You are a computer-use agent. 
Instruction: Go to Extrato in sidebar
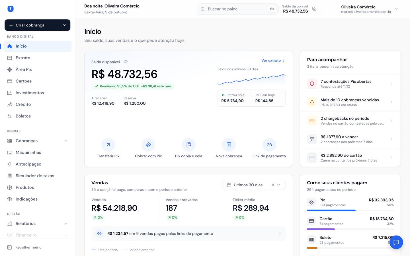[x=38, y=58]
